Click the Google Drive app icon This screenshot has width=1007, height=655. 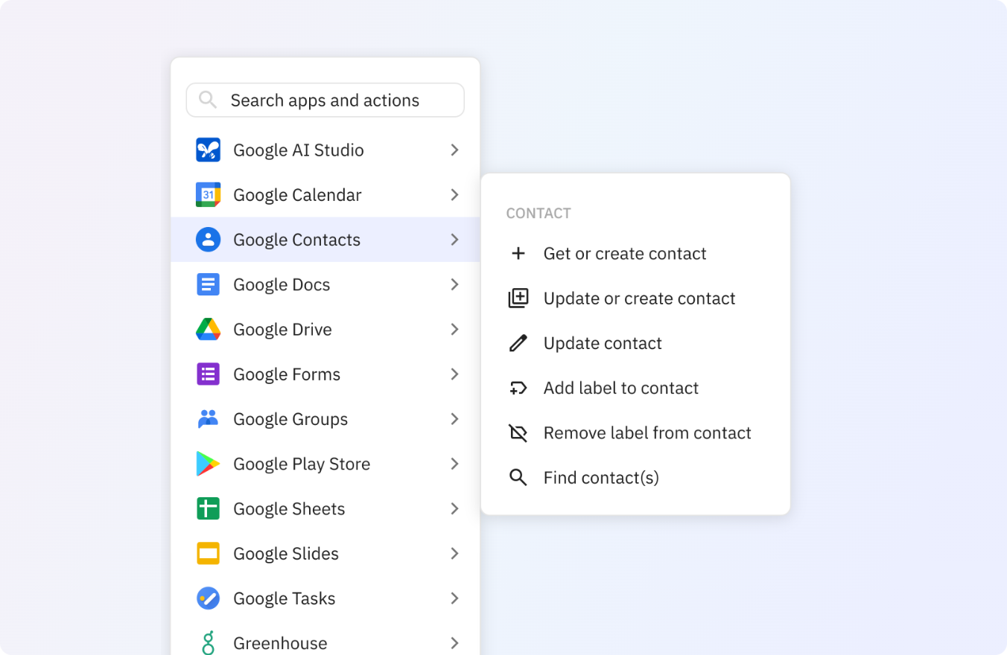tap(208, 329)
